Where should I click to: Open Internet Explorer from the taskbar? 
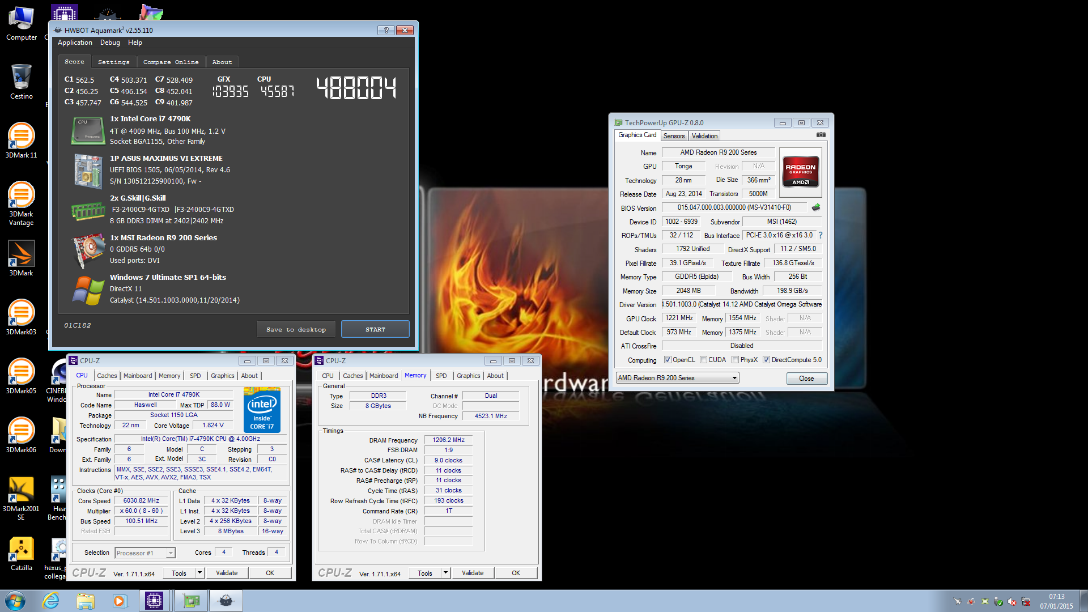[x=51, y=601]
